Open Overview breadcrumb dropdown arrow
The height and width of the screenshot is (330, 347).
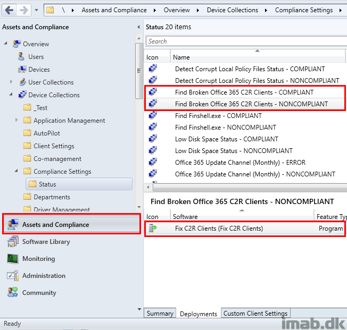pos(198,10)
